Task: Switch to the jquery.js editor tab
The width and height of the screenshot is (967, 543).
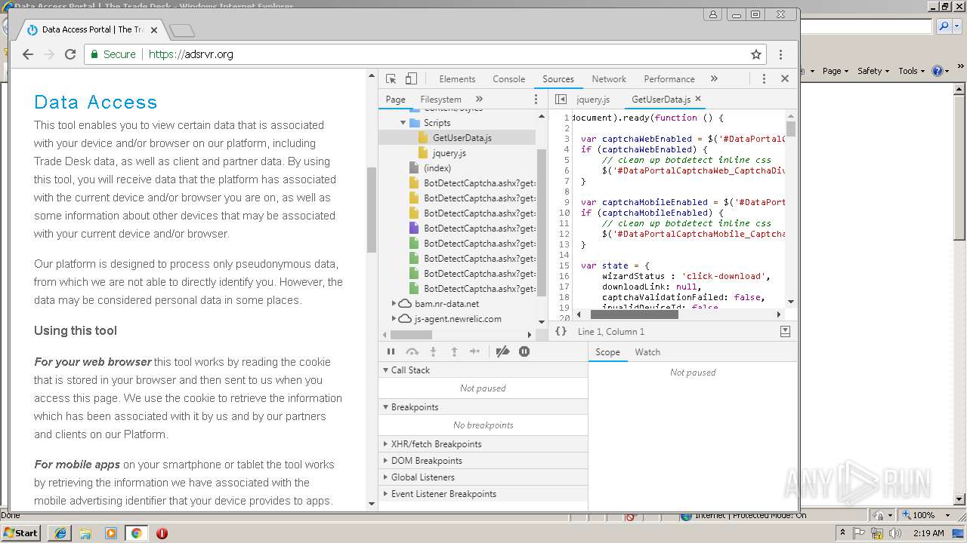Action: click(x=592, y=99)
